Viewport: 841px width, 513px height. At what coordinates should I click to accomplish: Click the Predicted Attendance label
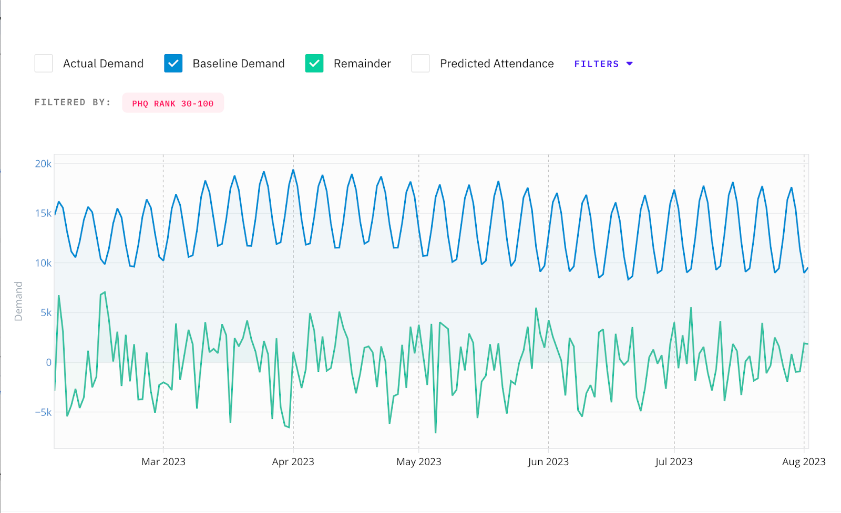[x=497, y=64]
